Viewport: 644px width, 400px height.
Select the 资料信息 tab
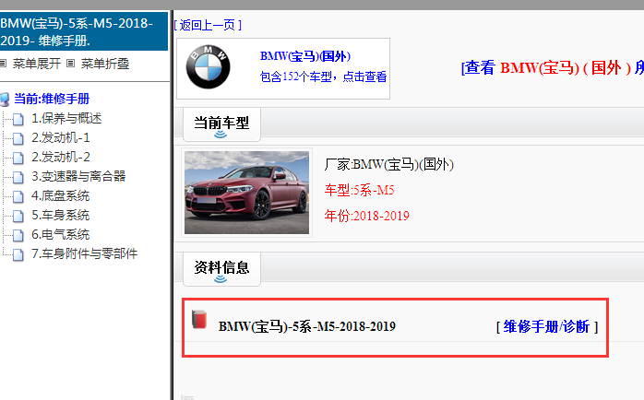click(221, 268)
